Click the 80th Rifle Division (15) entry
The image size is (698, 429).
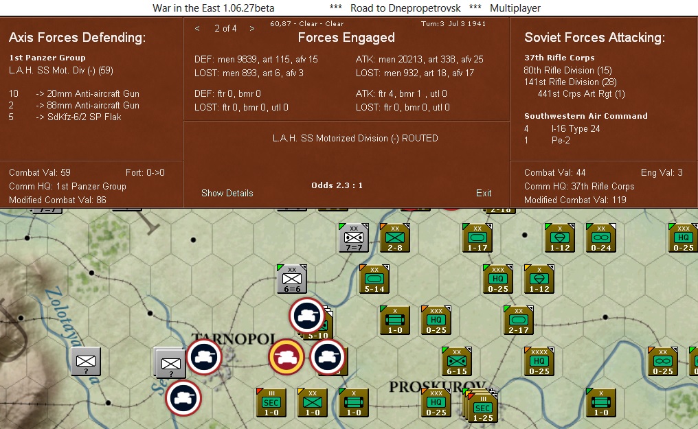(x=567, y=70)
